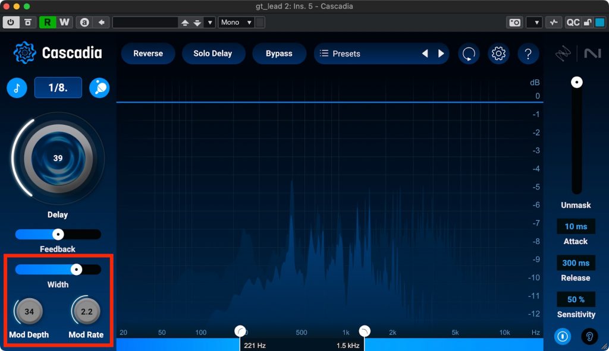
Task: Click the undo history circular arrow icon
Action: pyautogui.click(x=469, y=53)
